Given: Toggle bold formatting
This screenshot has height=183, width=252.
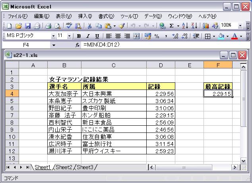Looking at the screenshot, I should tap(79, 36).
